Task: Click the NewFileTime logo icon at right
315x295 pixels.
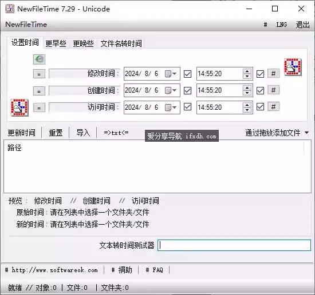Action: coord(293,67)
